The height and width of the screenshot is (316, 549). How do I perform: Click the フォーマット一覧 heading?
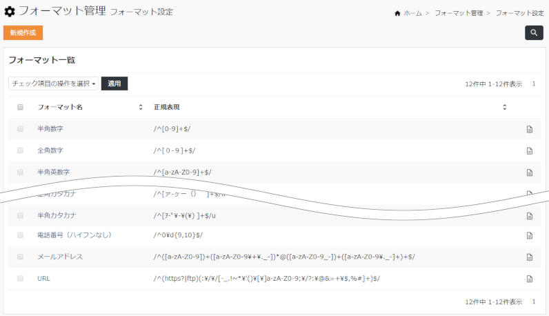point(41,60)
